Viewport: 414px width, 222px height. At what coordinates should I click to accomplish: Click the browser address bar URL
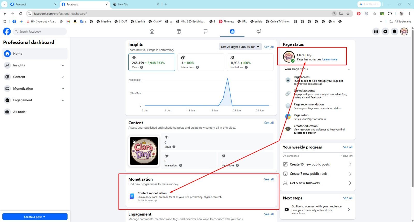pos(60,14)
